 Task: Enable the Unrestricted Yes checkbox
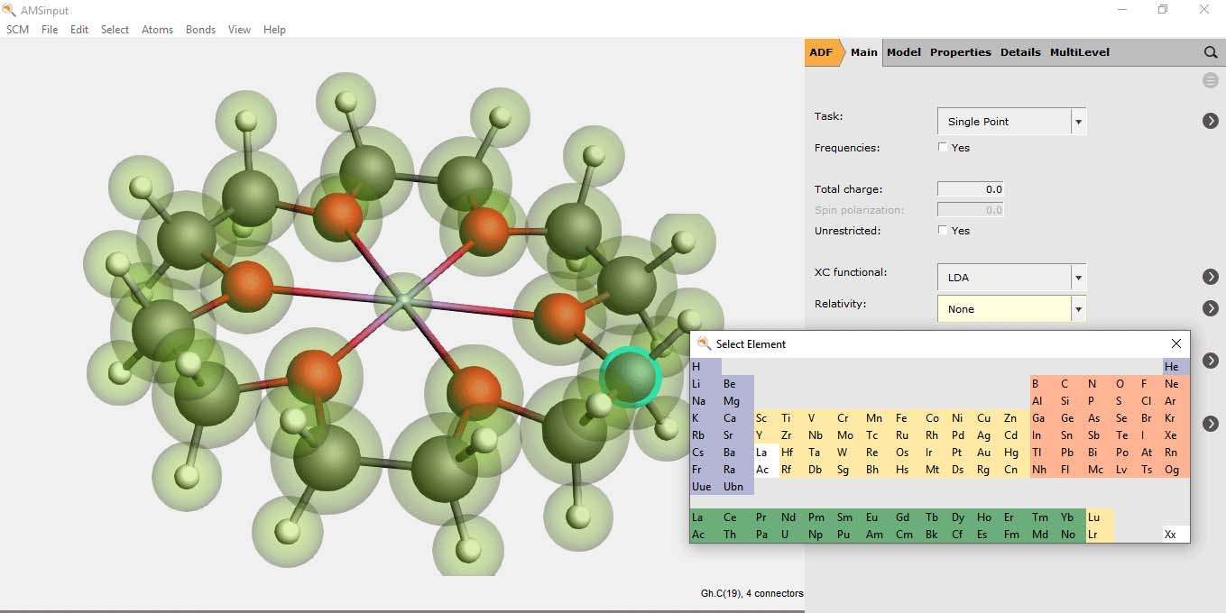coord(943,231)
